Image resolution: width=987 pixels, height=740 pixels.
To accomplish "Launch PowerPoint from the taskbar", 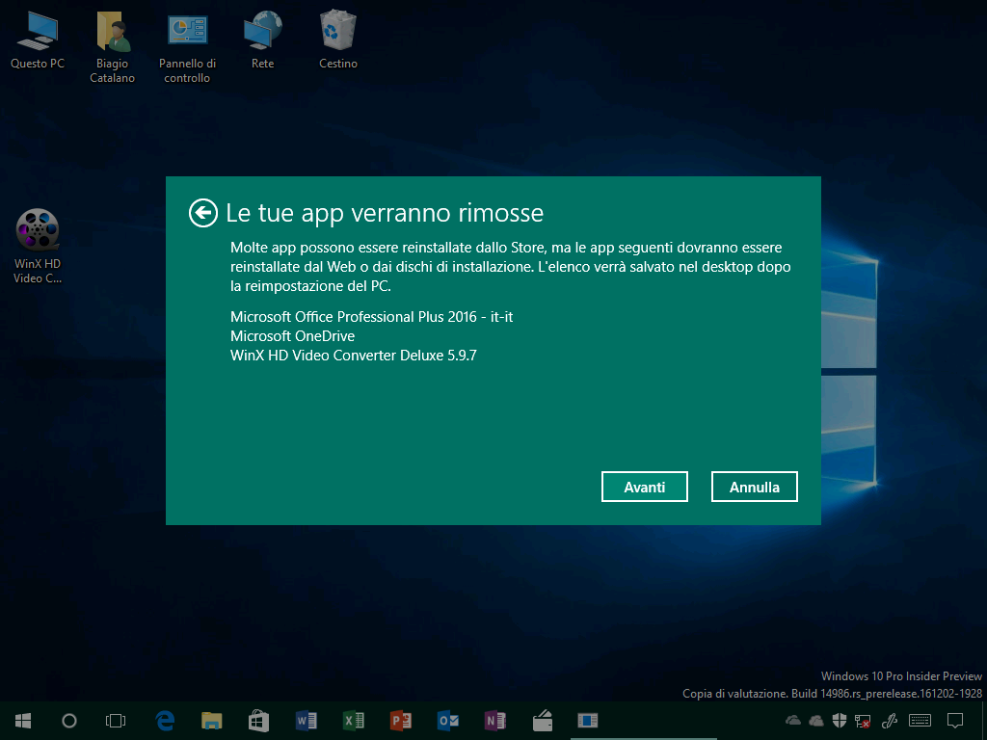I will coord(400,721).
